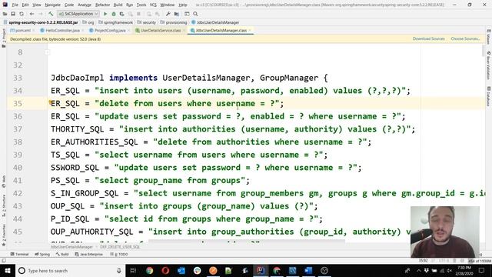The height and width of the screenshot is (277, 492).
Task: Click line number 38 in gutter
Action: [x=18, y=142]
